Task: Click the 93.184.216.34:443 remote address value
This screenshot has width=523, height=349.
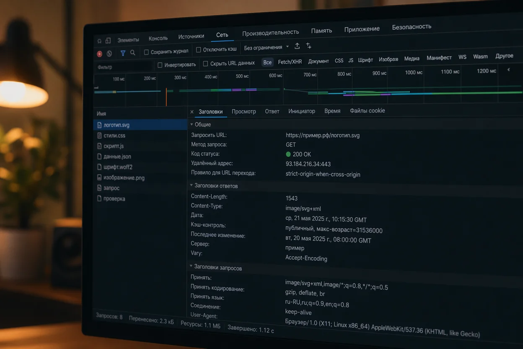Action: click(308, 164)
